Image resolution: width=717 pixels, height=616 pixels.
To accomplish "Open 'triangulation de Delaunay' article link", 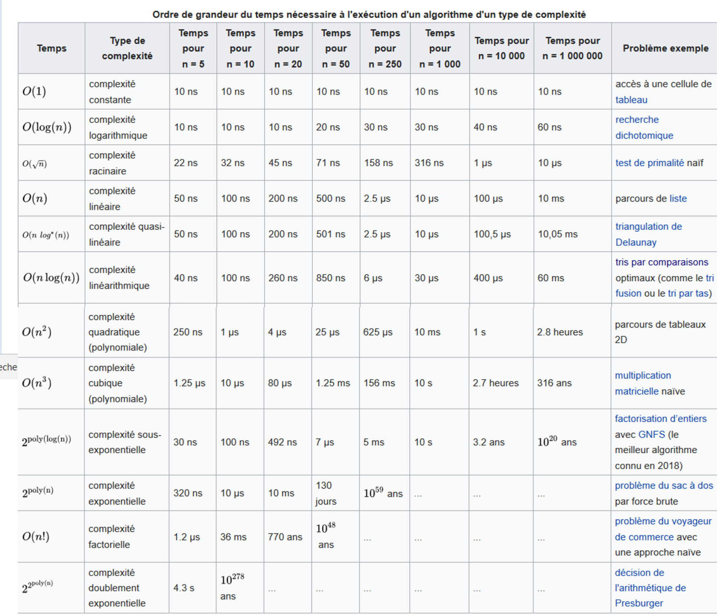I will tap(648, 226).
